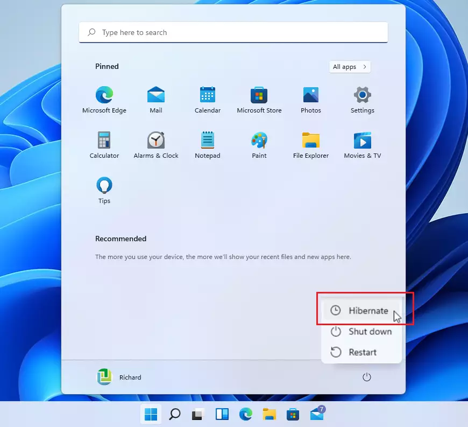The image size is (468, 427).
Task: Open Microsoft Store on the taskbar
Action: tap(293, 414)
